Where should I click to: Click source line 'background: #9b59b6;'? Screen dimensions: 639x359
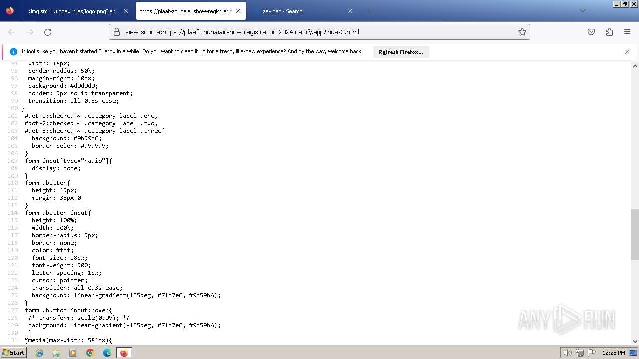click(67, 138)
